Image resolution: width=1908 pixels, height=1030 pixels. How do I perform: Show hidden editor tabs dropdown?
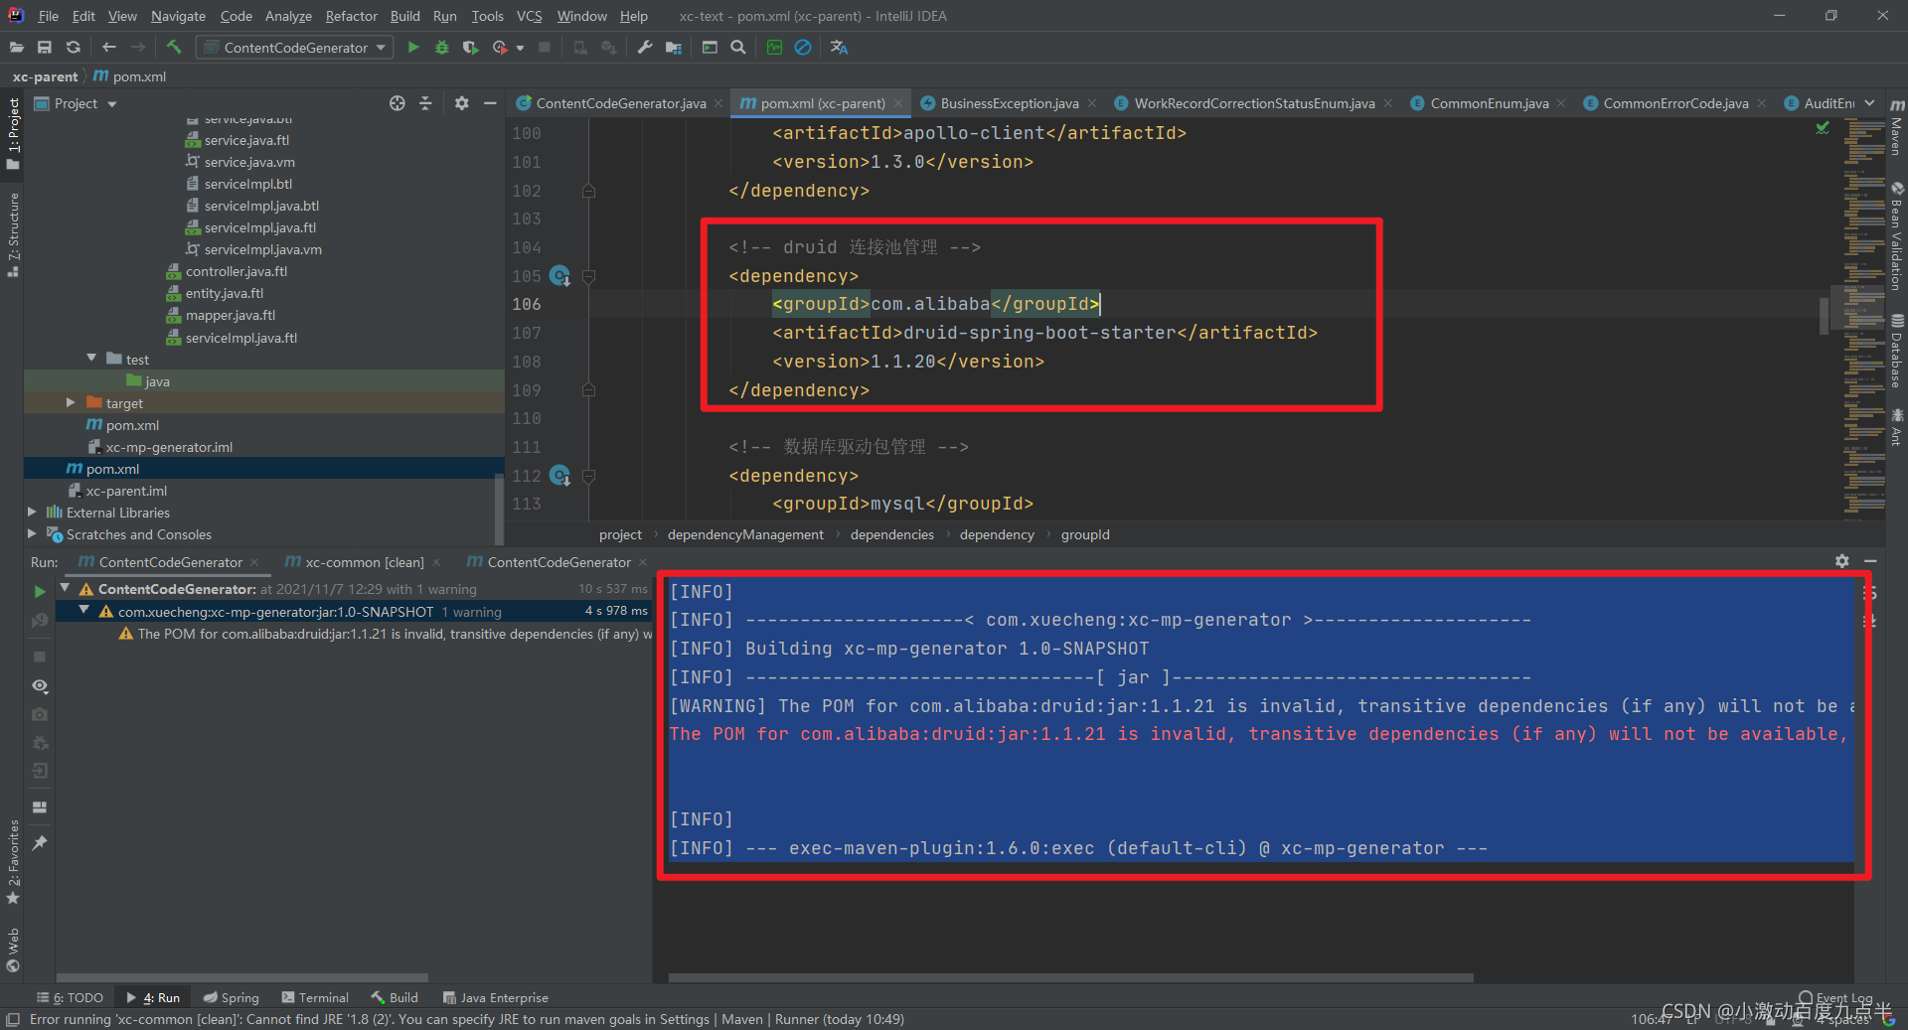(x=1869, y=103)
